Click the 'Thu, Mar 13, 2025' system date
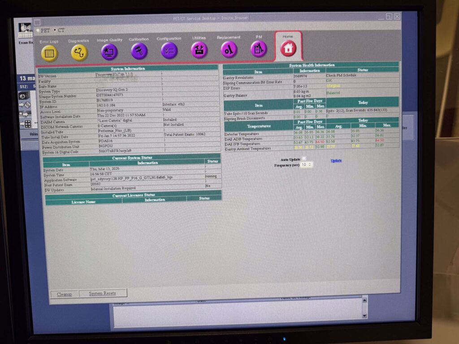Screen dimensions: 459x344 (x=104, y=169)
